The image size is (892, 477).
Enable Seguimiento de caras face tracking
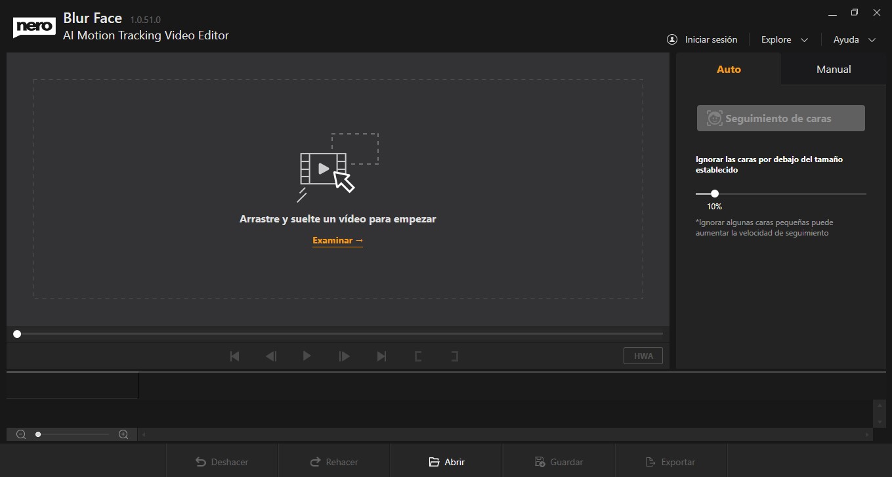(780, 118)
